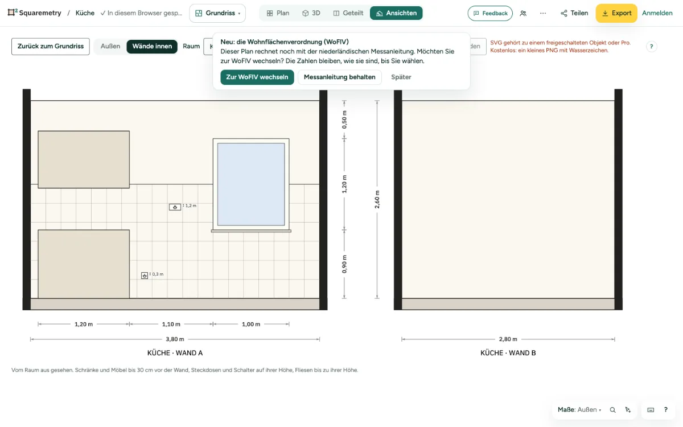Click Zur WoFIV wechseln button
Viewport: 683px width, 427px height.
[257, 77]
